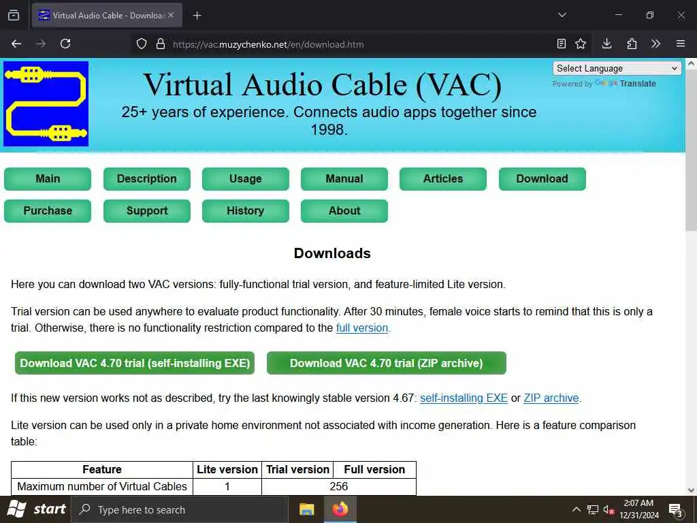Click the Downloads heading text
Viewport: 697px width, 523px height.
[332, 253]
